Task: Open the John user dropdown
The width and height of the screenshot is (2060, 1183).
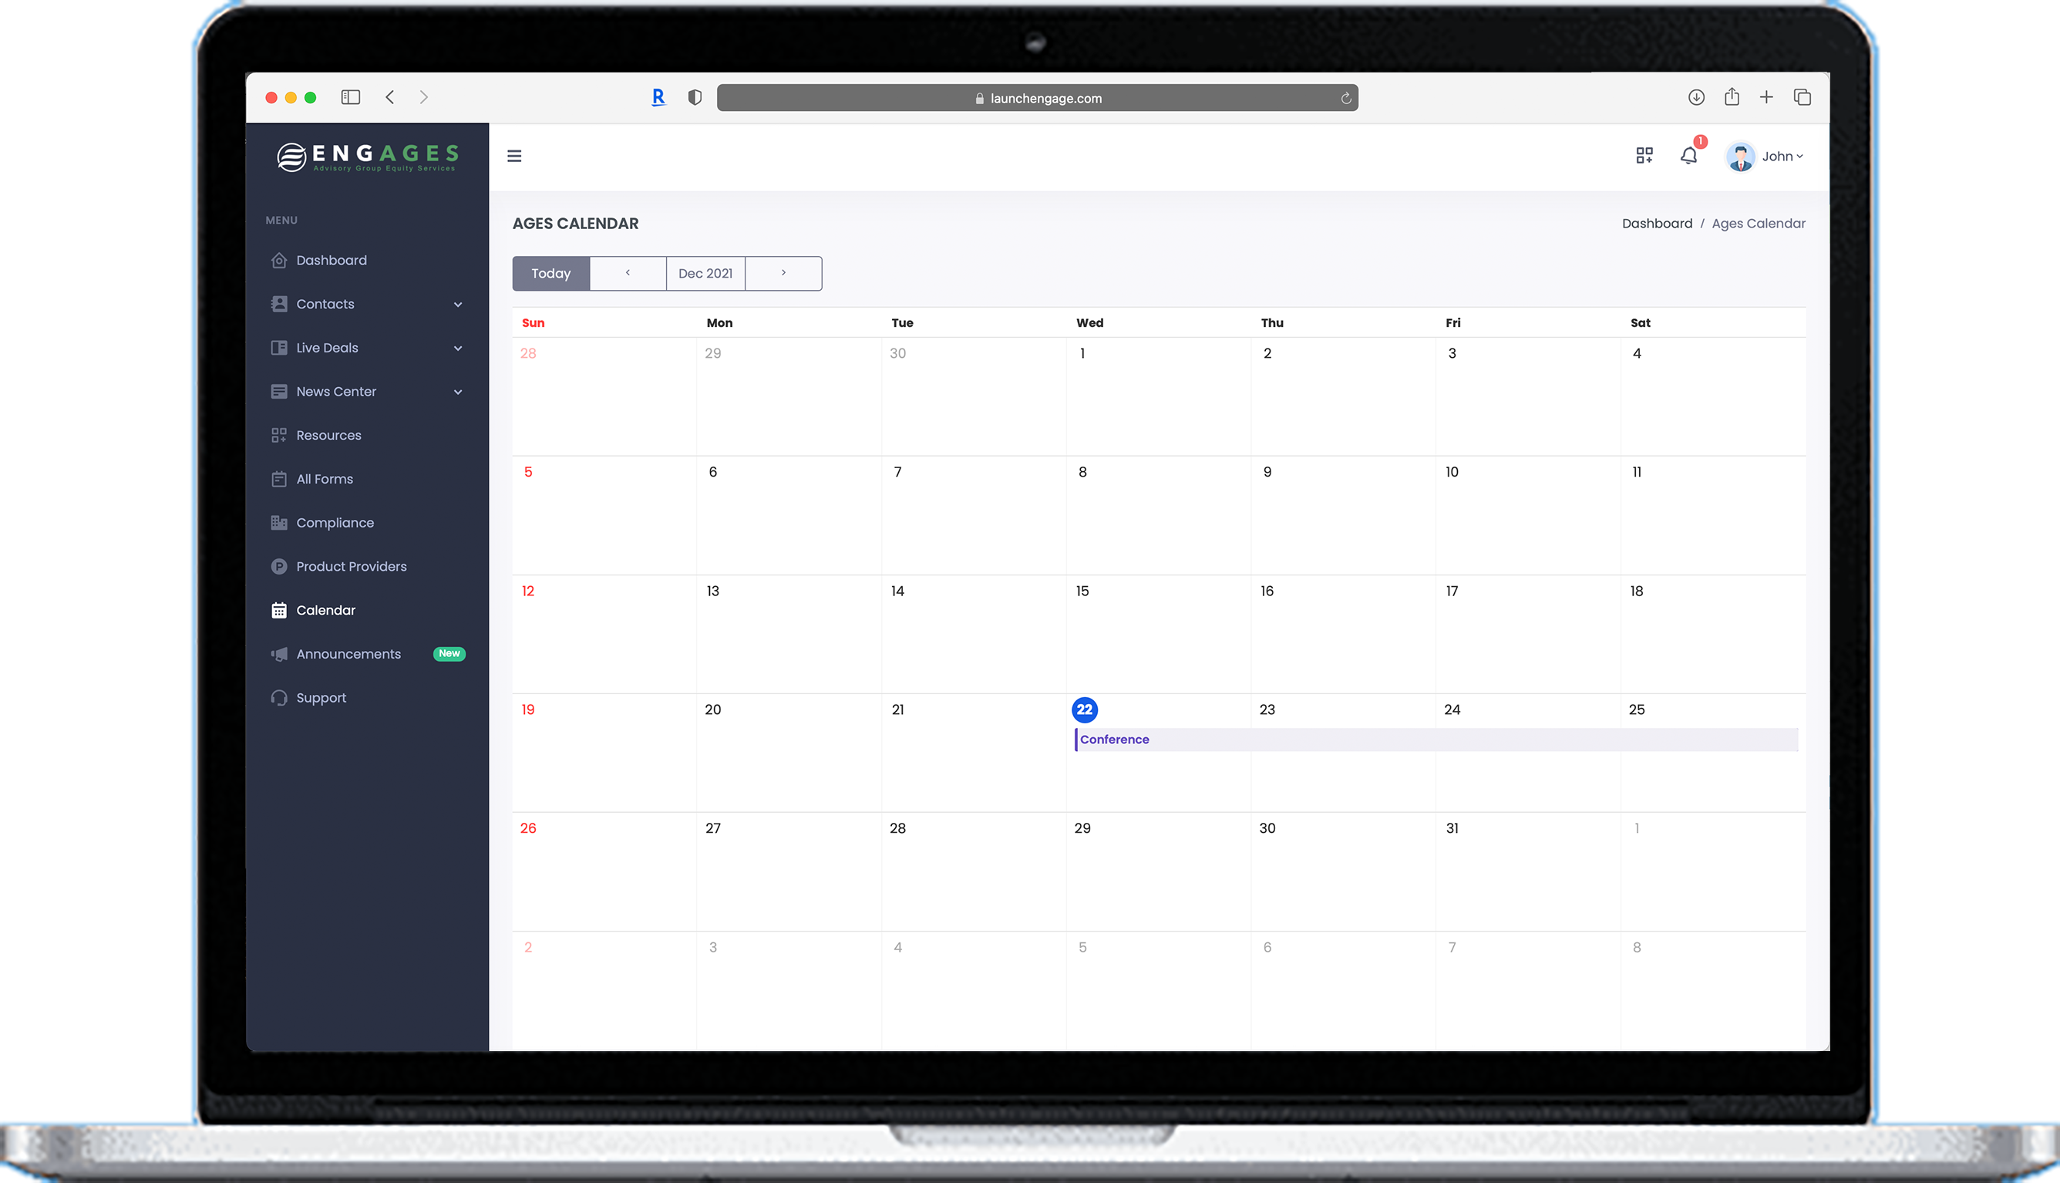Action: [1766, 156]
